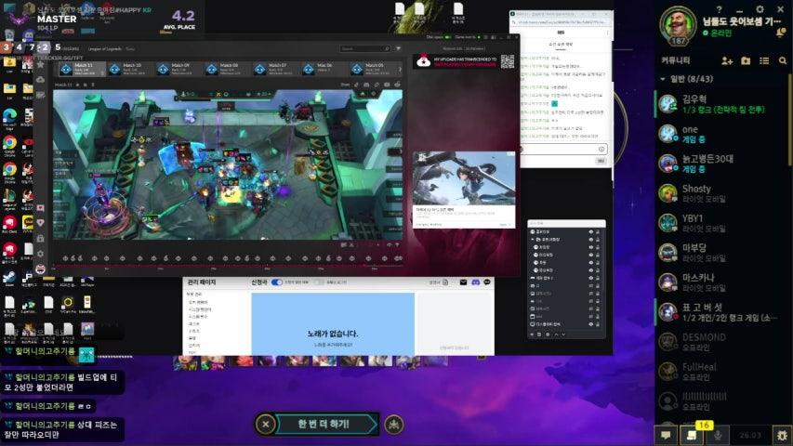Image resolution: width=793 pixels, height=446 pixels.
Task: Collapse folder group arrow in sources panel
Action: click(x=532, y=239)
